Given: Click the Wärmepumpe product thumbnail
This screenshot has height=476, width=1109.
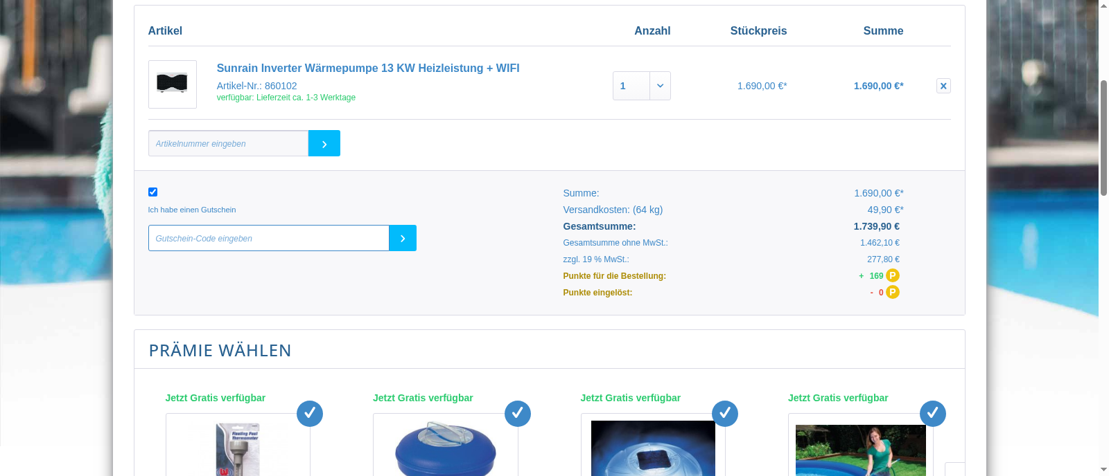Looking at the screenshot, I should click(173, 84).
